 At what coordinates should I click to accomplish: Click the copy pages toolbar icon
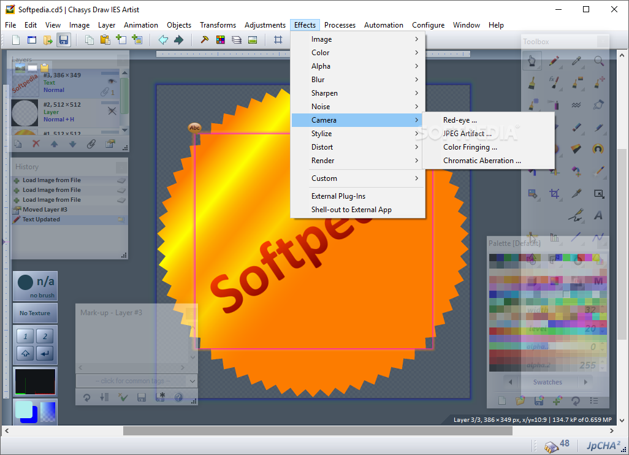(x=90, y=40)
